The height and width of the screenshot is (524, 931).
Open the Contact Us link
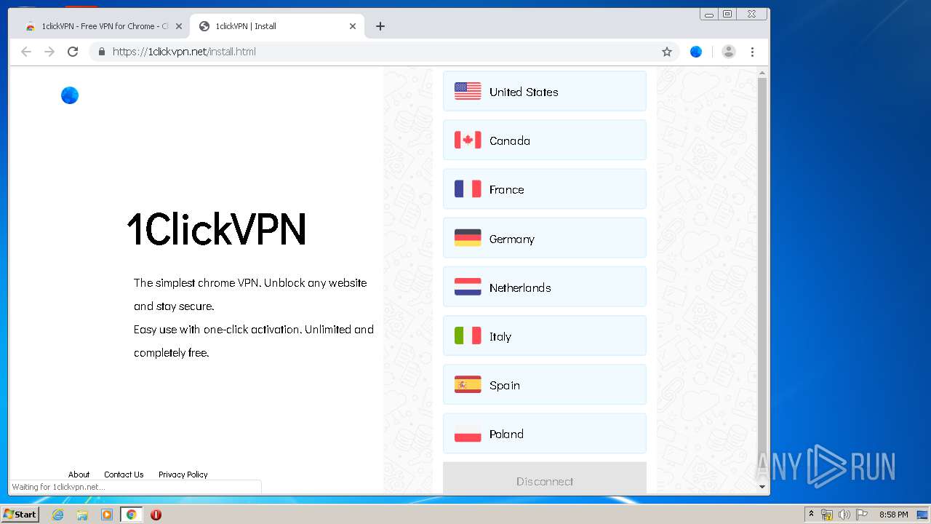[x=124, y=475]
